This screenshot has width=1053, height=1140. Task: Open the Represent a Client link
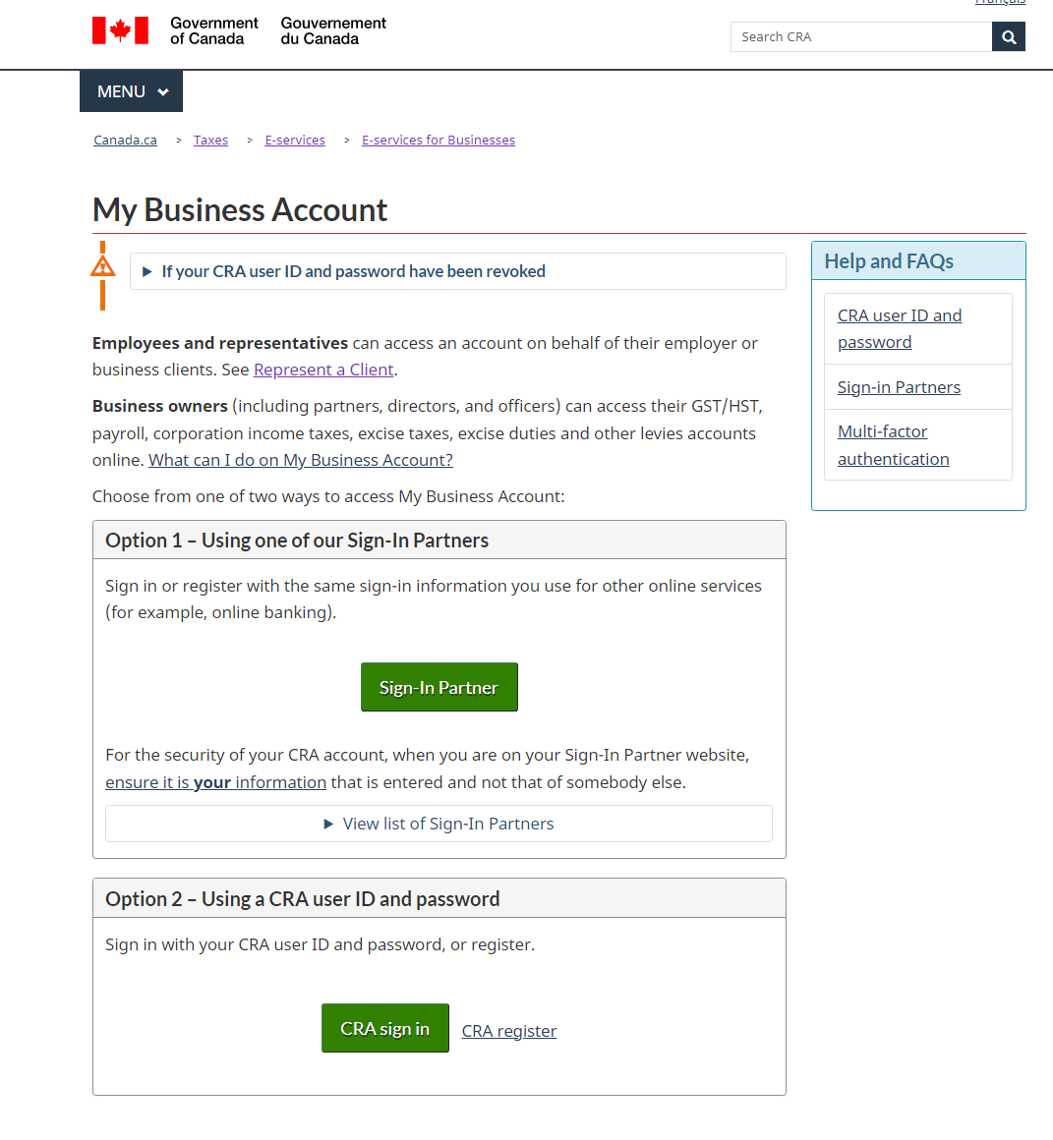click(323, 370)
